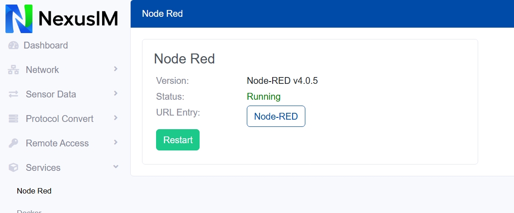Expand the Protocol Convert chevron

click(x=115, y=118)
